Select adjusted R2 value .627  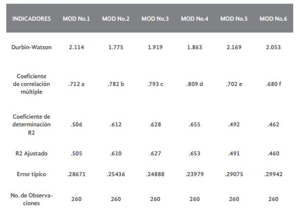(155, 153)
